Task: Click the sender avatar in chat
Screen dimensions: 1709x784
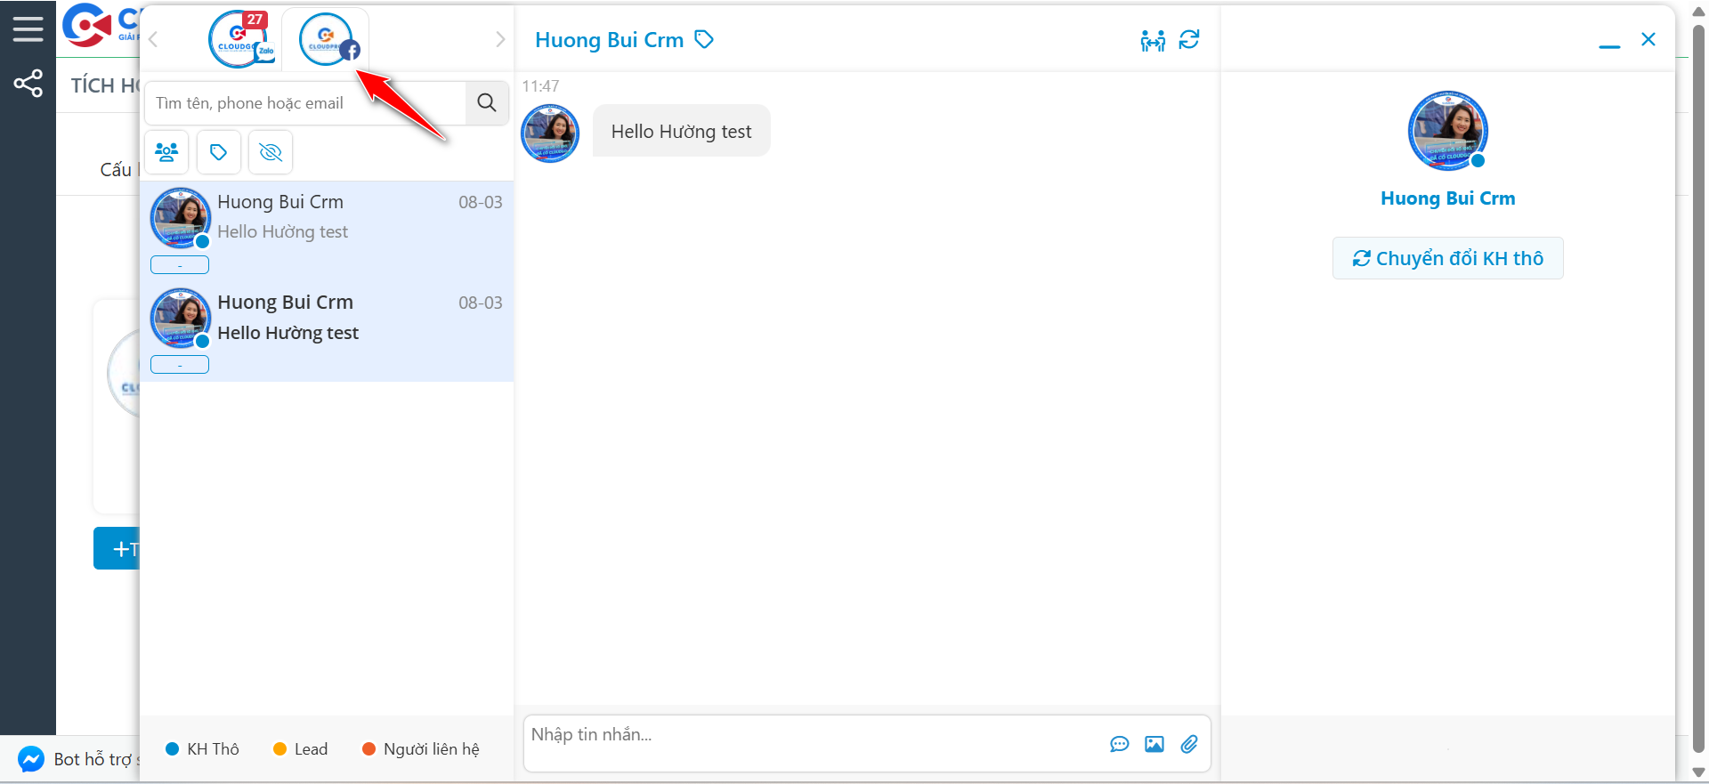Action: (550, 133)
